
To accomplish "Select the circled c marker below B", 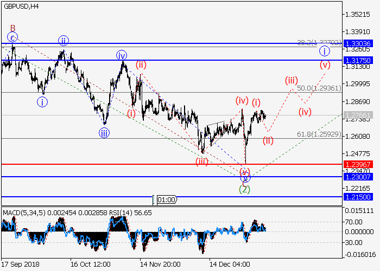I will 12,37.
